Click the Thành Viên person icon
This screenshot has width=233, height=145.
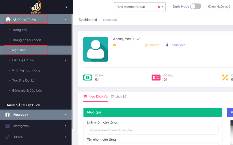[167, 45]
